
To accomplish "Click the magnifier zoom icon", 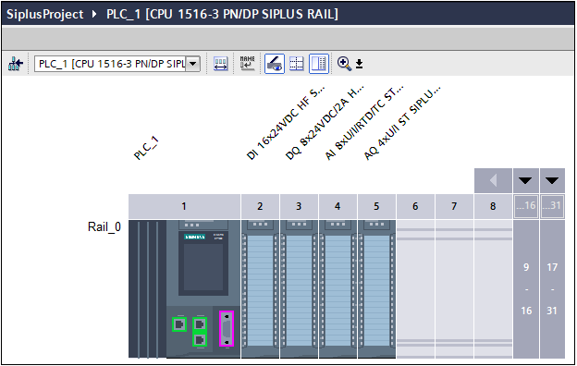I will click(344, 64).
